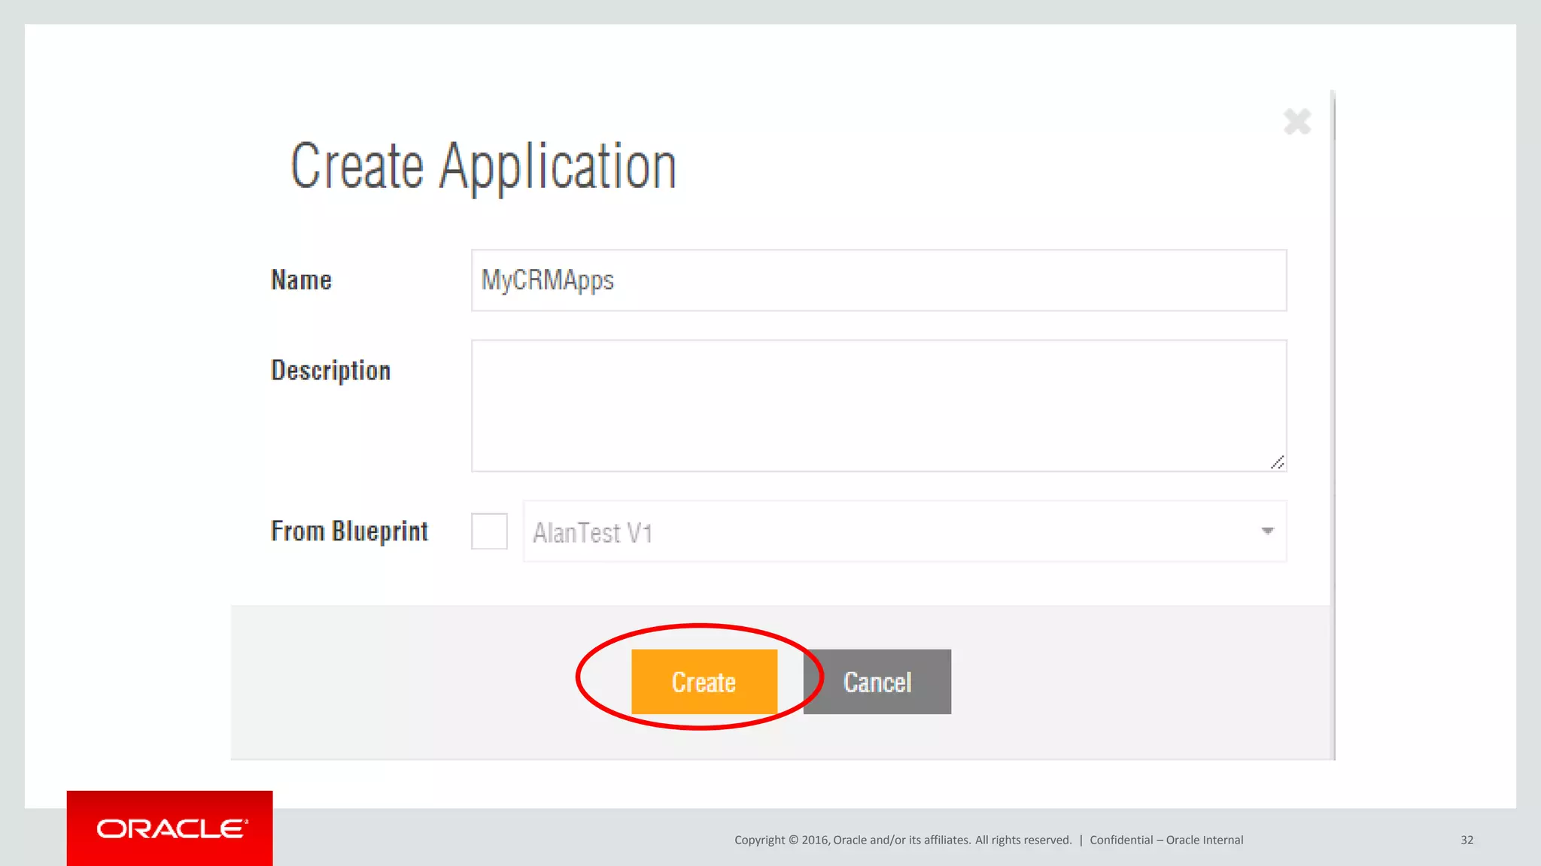Click slide page number 32
Viewport: 1541px width, 866px height.
[1467, 840]
